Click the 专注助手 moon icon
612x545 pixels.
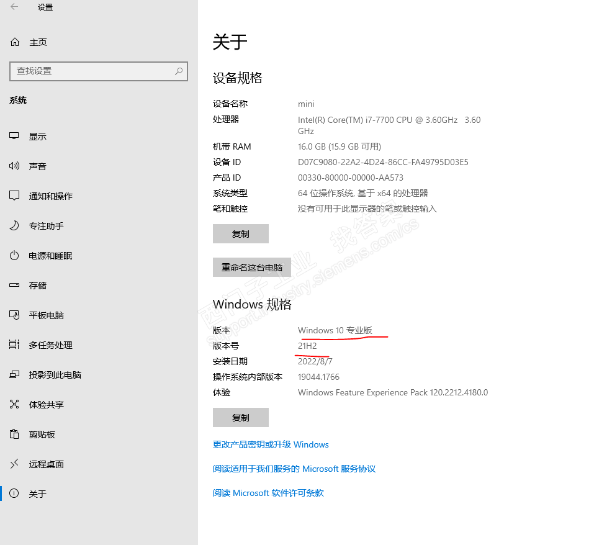[x=14, y=226]
